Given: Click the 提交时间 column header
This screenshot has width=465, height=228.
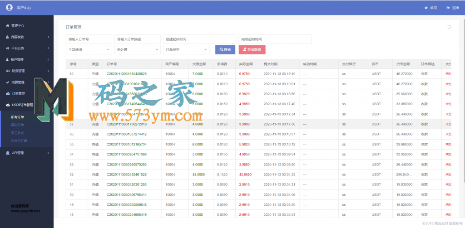Looking at the screenshot, I should pyautogui.click(x=271, y=64).
